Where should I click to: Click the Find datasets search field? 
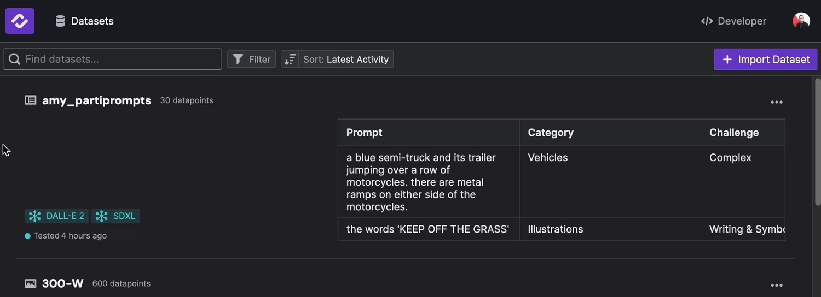click(x=120, y=60)
